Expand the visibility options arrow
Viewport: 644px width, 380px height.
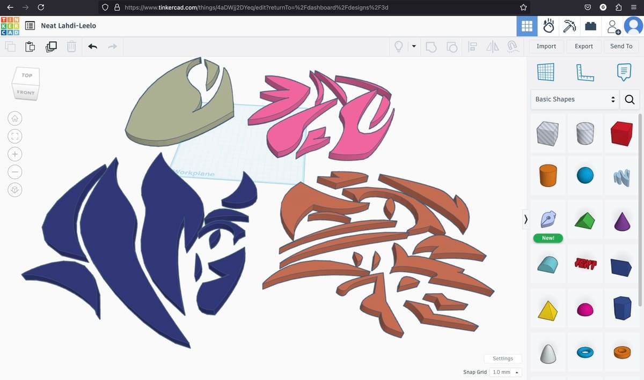[414, 47]
